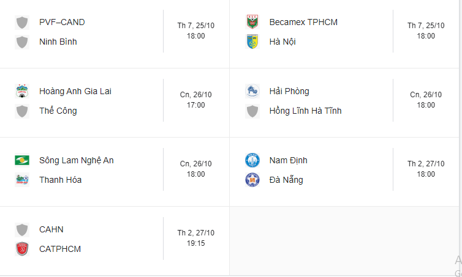Click the Thanh Hóa club crest
The height and width of the screenshot is (277, 462).
[x=23, y=180]
